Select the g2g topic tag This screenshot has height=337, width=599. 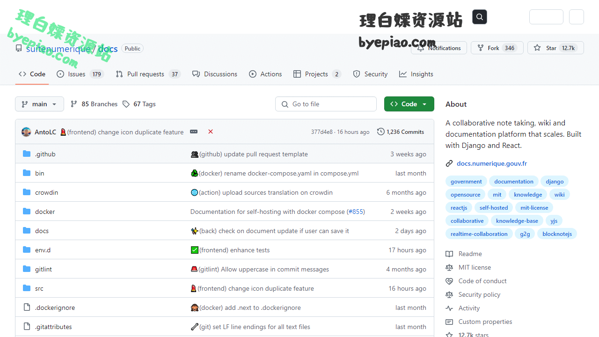(x=525, y=234)
